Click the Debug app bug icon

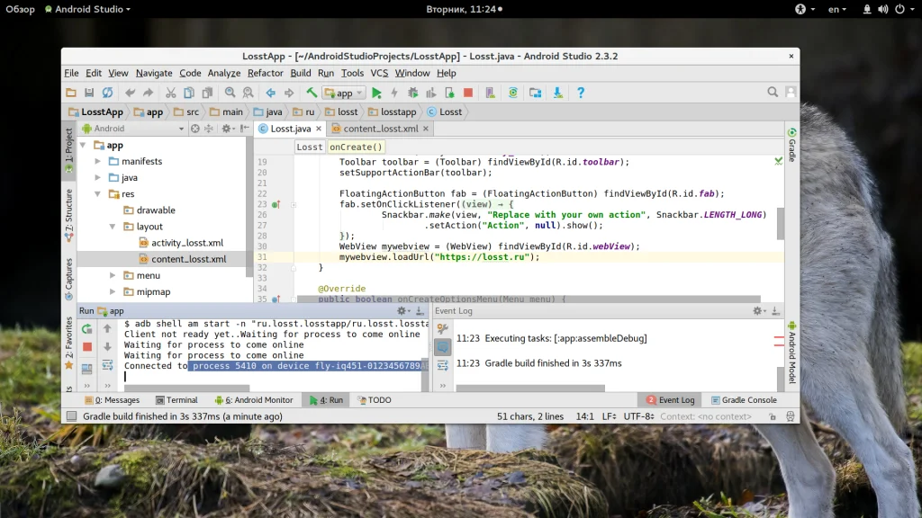point(412,93)
